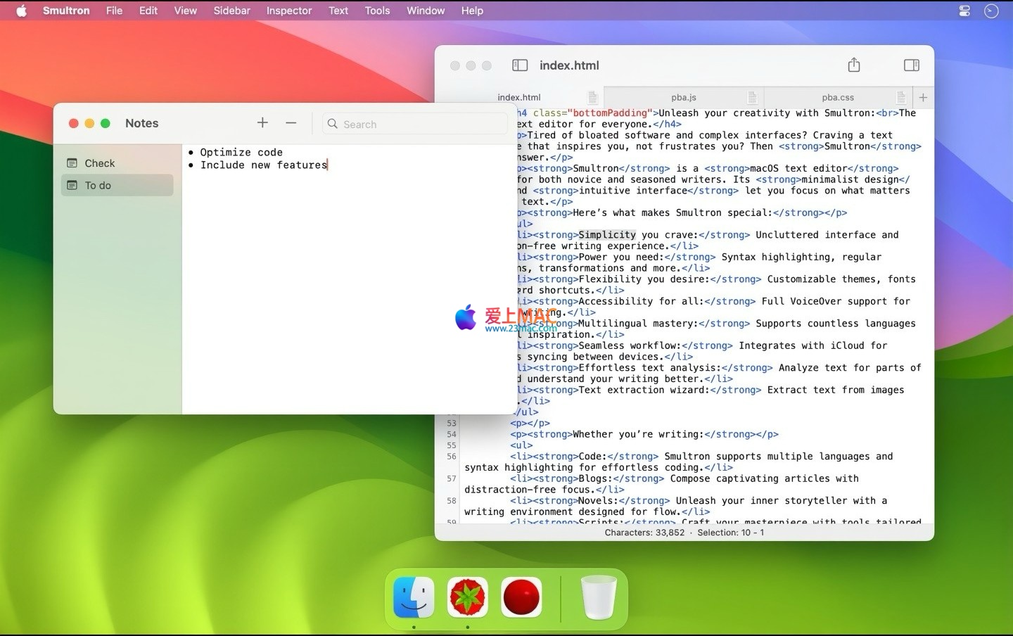The image size is (1013, 636).
Task: Open Finder from the Dock
Action: pyautogui.click(x=414, y=597)
